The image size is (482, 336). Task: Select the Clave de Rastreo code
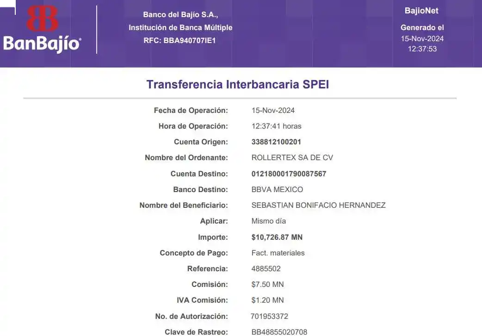tap(279, 332)
